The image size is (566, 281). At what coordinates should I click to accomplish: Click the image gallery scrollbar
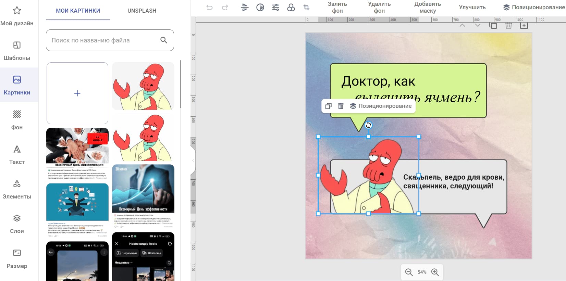180,84
